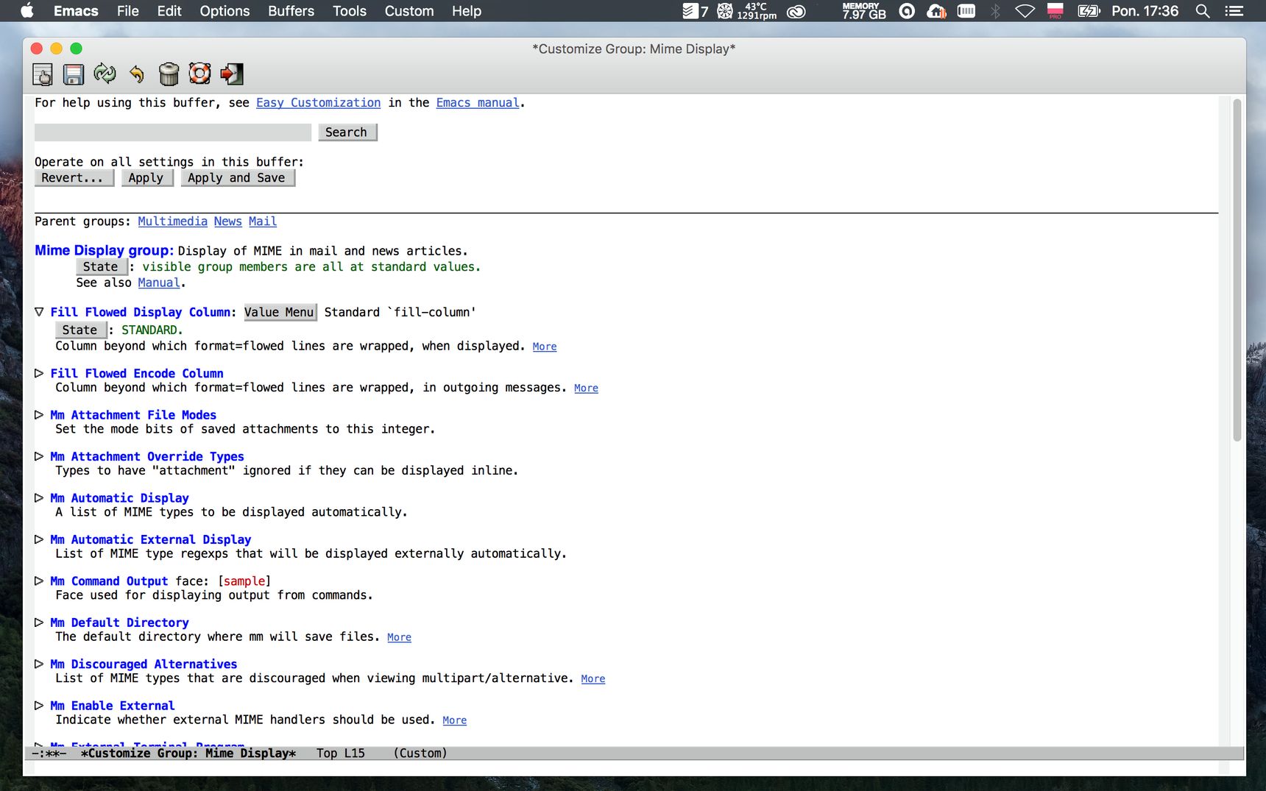Click the memory chip menu bar icon
The width and height of the screenshot is (1266, 791).
tap(966, 11)
